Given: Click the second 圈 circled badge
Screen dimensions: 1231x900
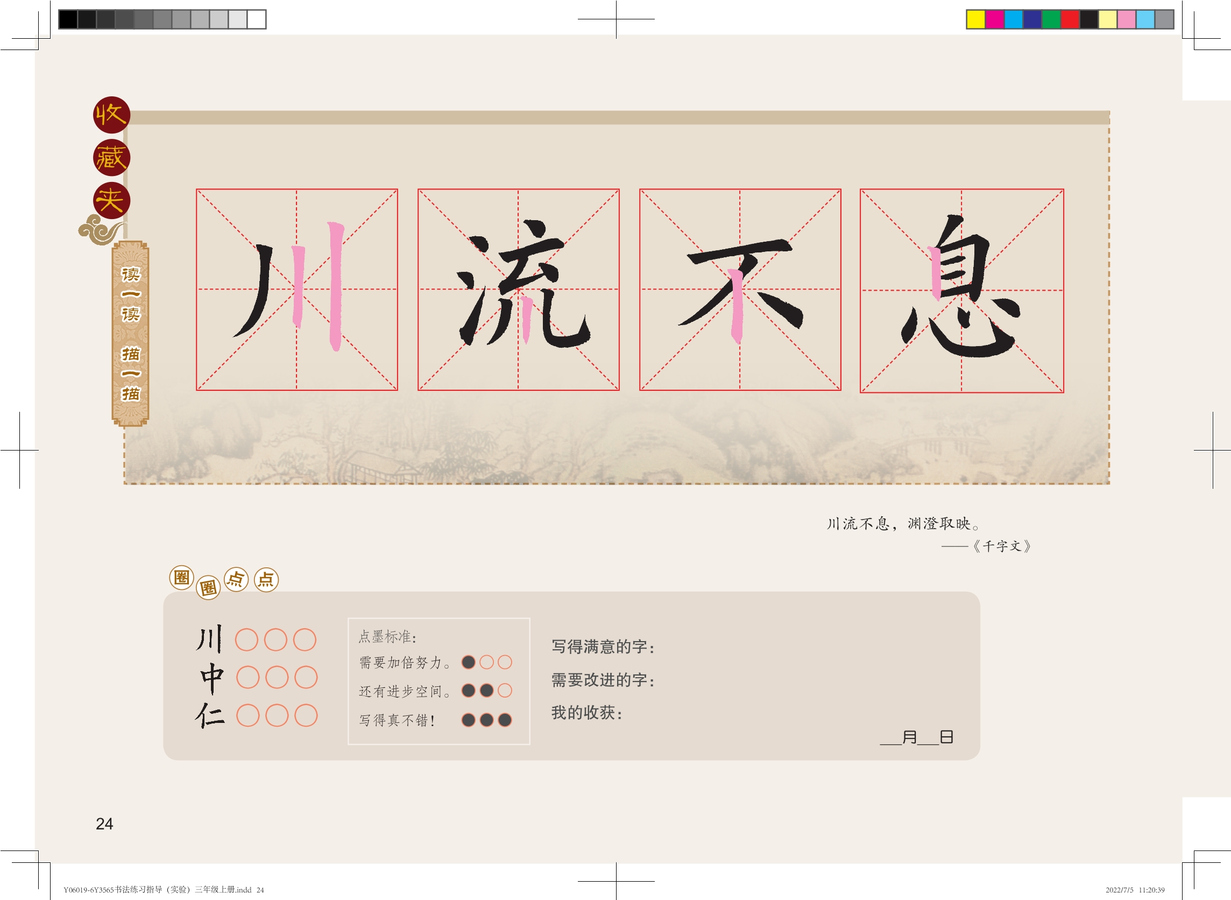Looking at the screenshot, I should pos(208,587).
